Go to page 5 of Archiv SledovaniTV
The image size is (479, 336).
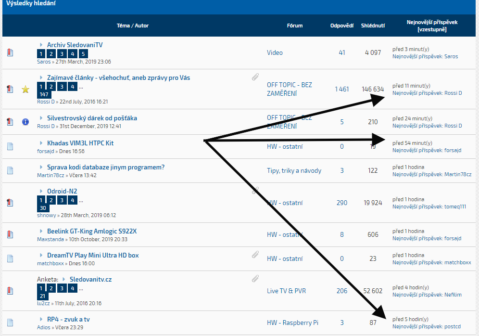coord(83,54)
